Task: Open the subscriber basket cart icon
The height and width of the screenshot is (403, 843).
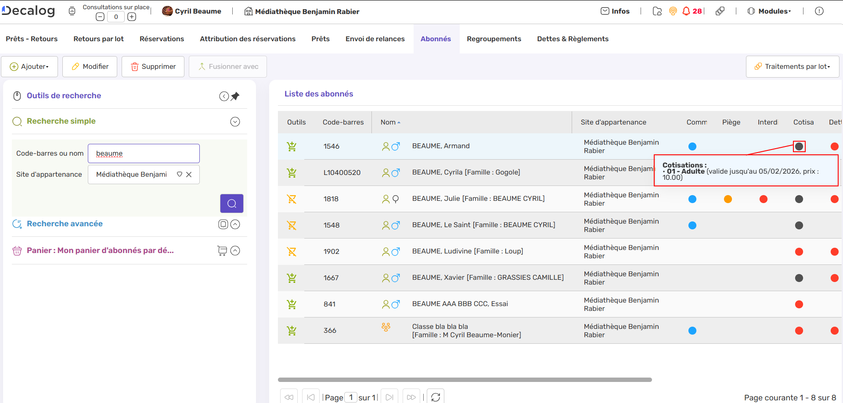Action: tap(222, 251)
